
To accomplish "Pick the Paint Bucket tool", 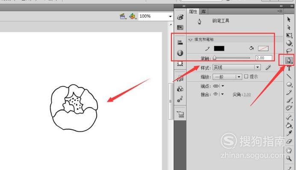I will point(289,125).
